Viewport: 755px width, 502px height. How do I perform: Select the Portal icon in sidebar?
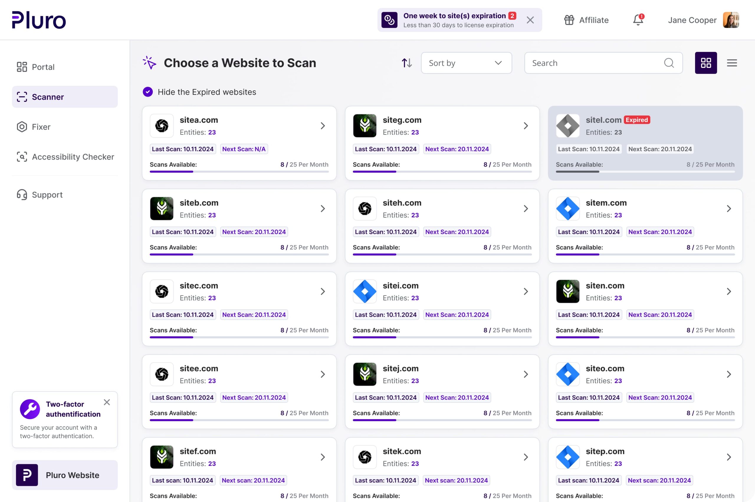coord(22,67)
